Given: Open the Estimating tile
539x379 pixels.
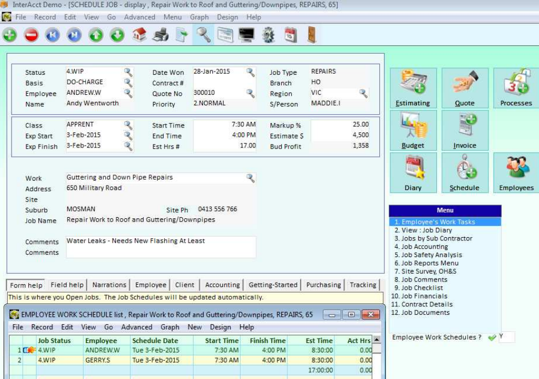Looking at the screenshot, I should point(413,88).
